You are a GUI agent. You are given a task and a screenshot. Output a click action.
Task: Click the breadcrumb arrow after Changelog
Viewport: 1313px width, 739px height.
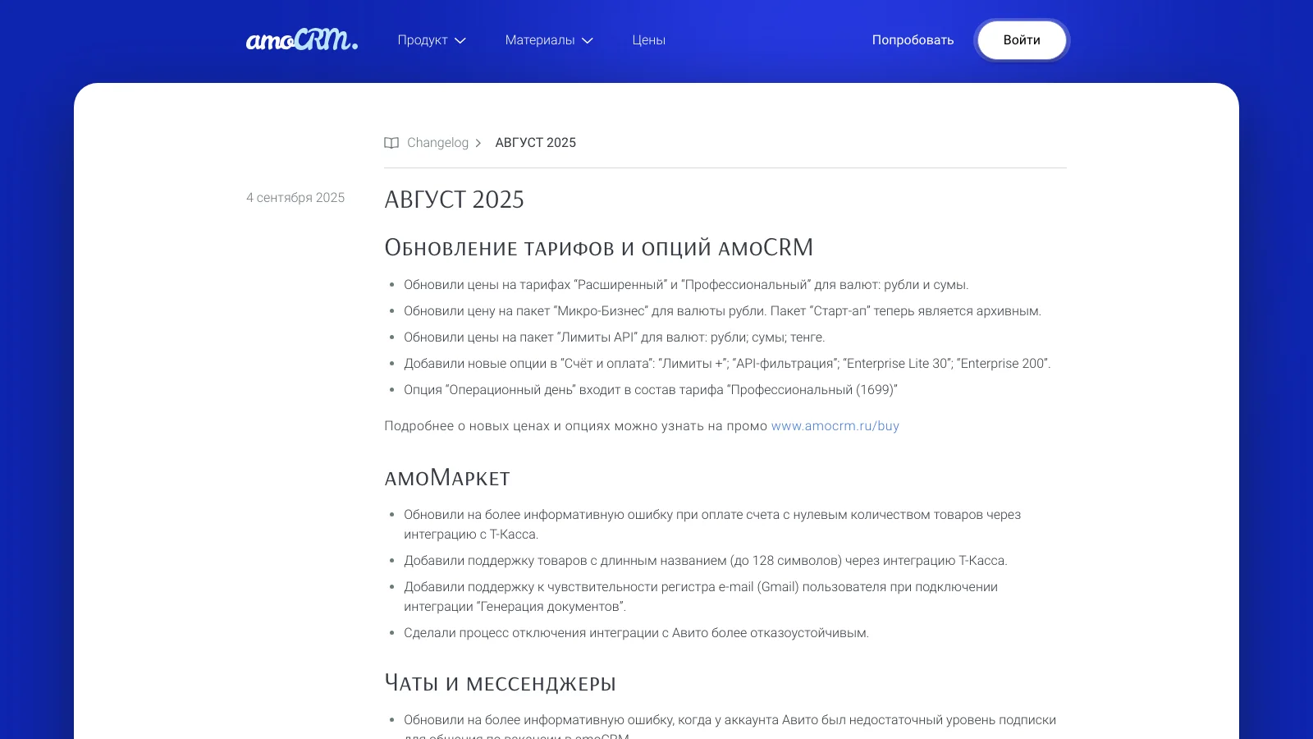(x=478, y=143)
